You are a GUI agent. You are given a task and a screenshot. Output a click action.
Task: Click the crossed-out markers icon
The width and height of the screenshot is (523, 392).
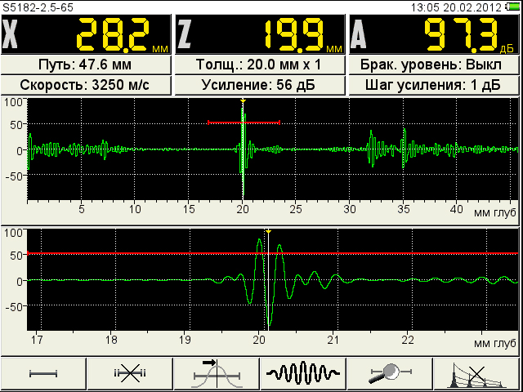130,374
